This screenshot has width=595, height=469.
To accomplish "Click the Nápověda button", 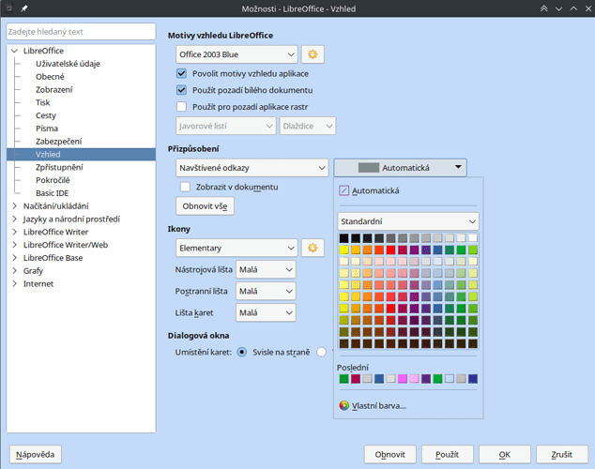I will click(x=36, y=454).
